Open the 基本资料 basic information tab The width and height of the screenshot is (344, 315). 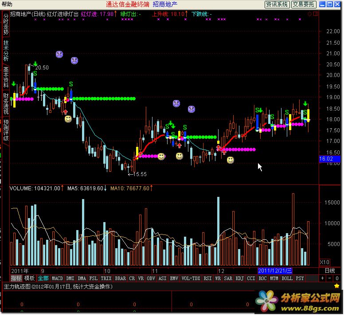coord(6,77)
